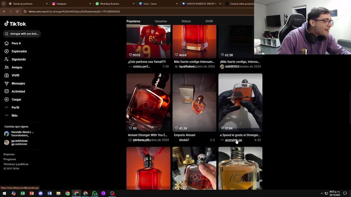Close the Tienda de perfumes tab
Screen dimensions: 351x197
click(47, 4)
